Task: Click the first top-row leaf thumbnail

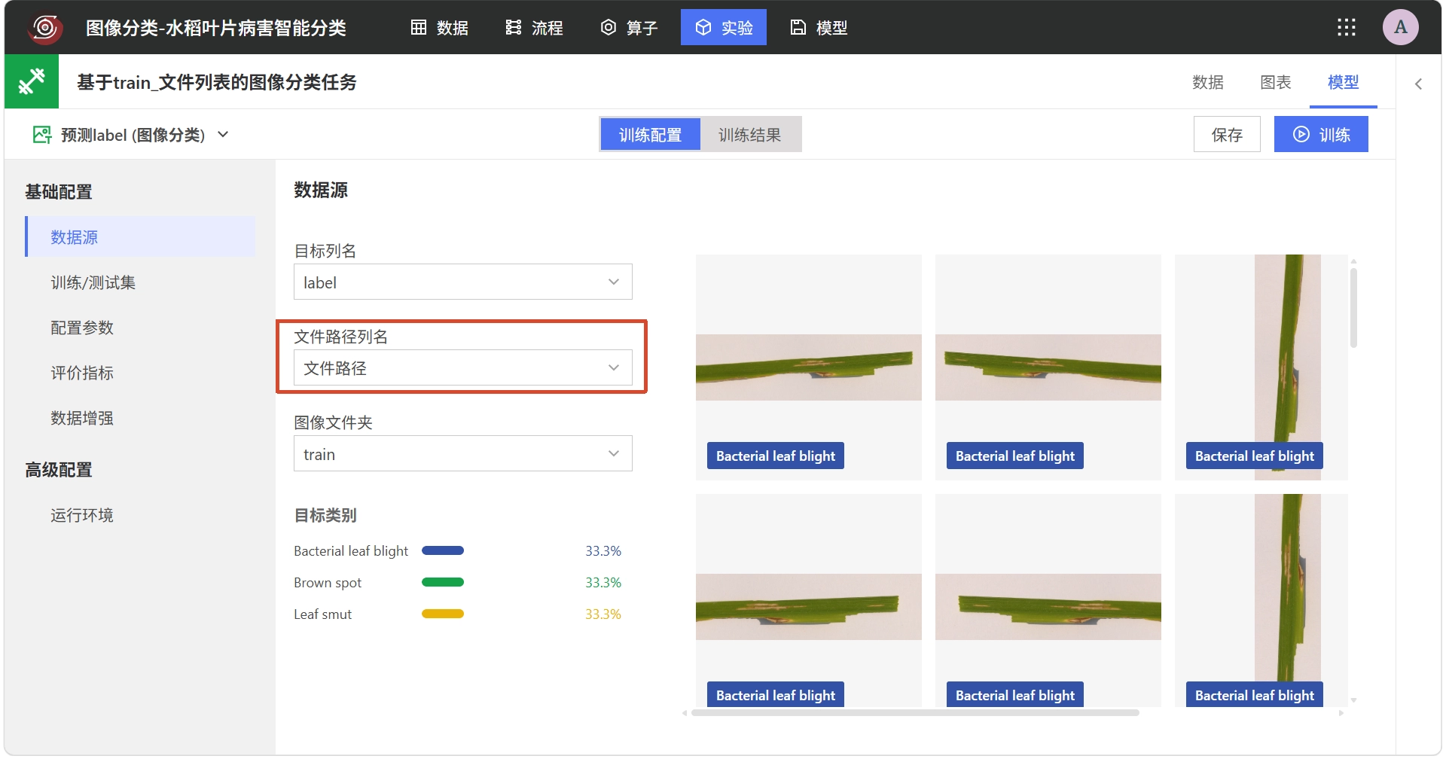Action: click(808, 367)
